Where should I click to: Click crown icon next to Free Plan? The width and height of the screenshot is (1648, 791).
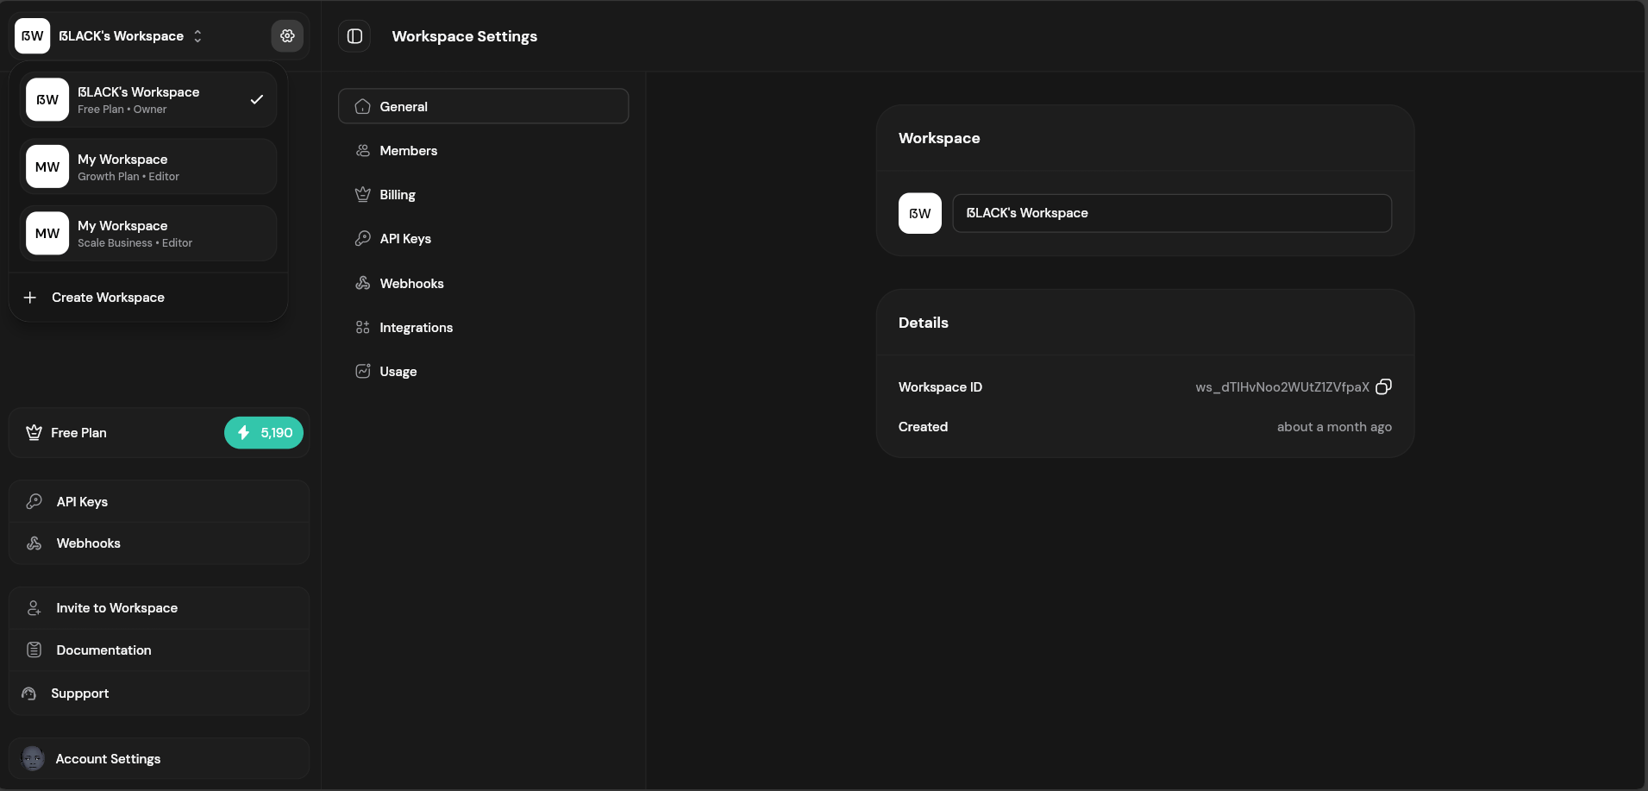pyautogui.click(x=34, y=433)
